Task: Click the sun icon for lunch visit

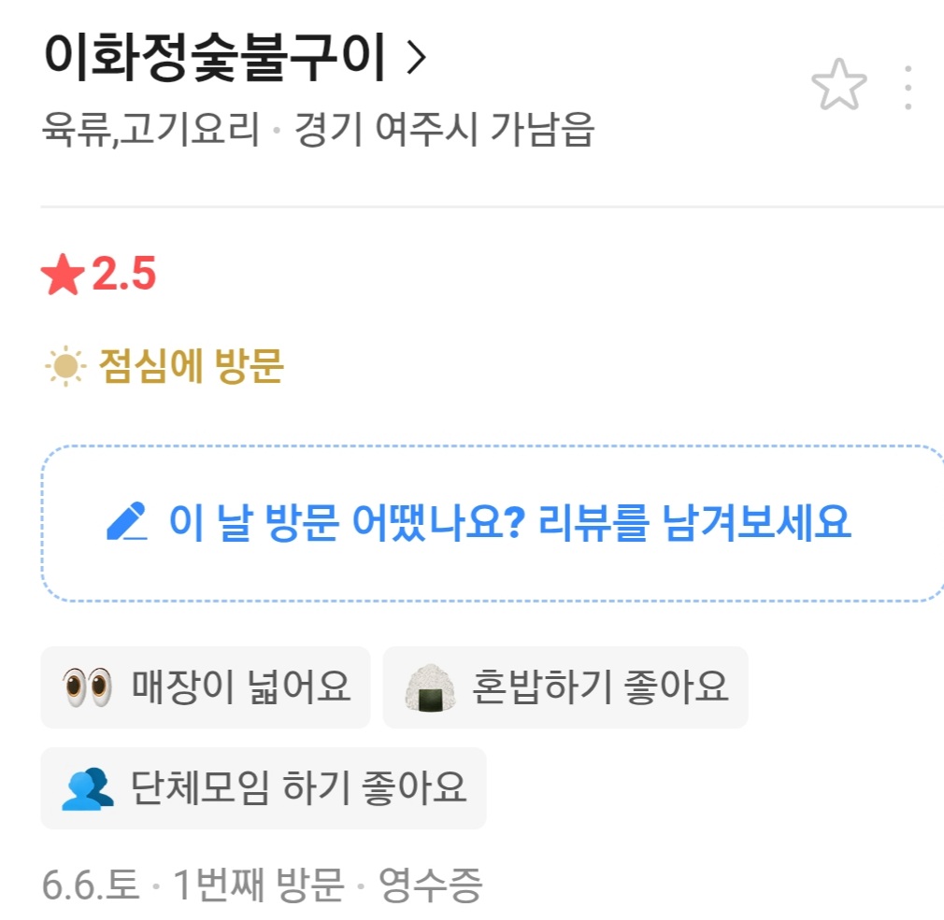Action: point(65,366)
